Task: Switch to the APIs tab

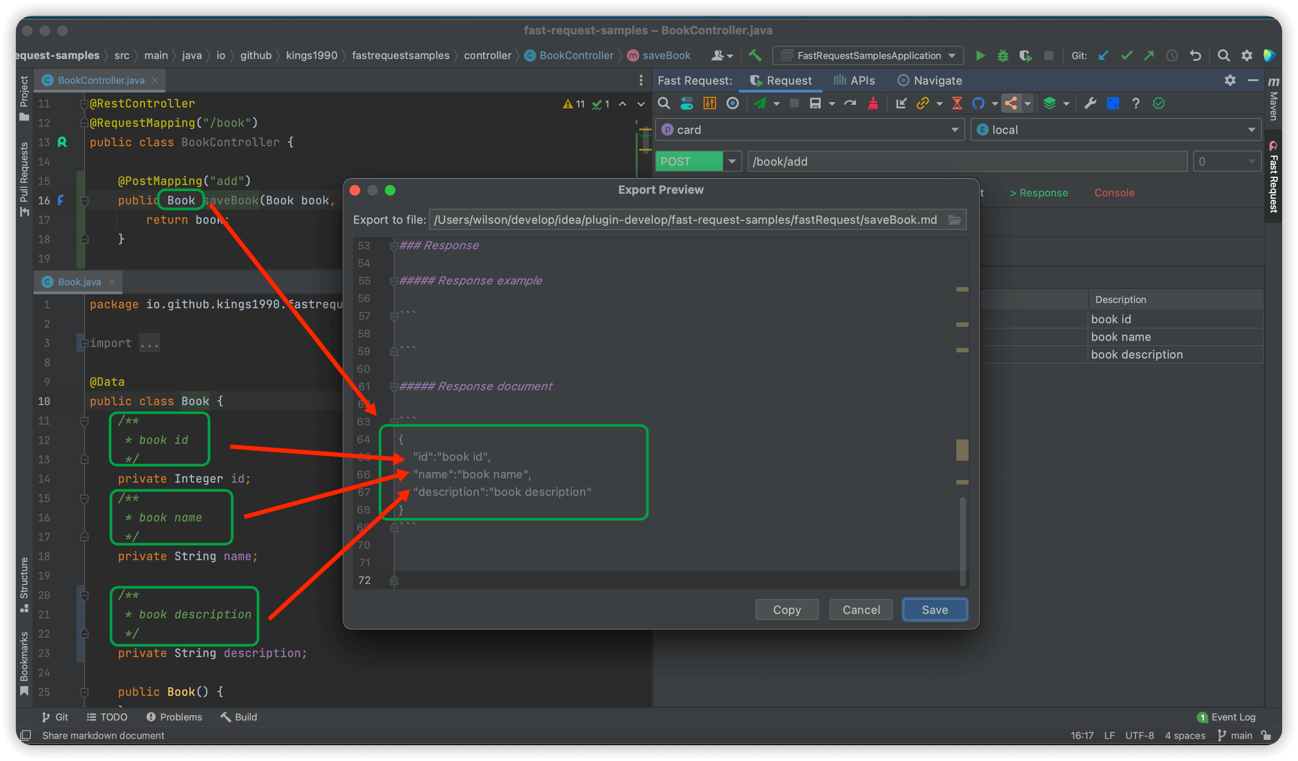Action: pos(854,81)
